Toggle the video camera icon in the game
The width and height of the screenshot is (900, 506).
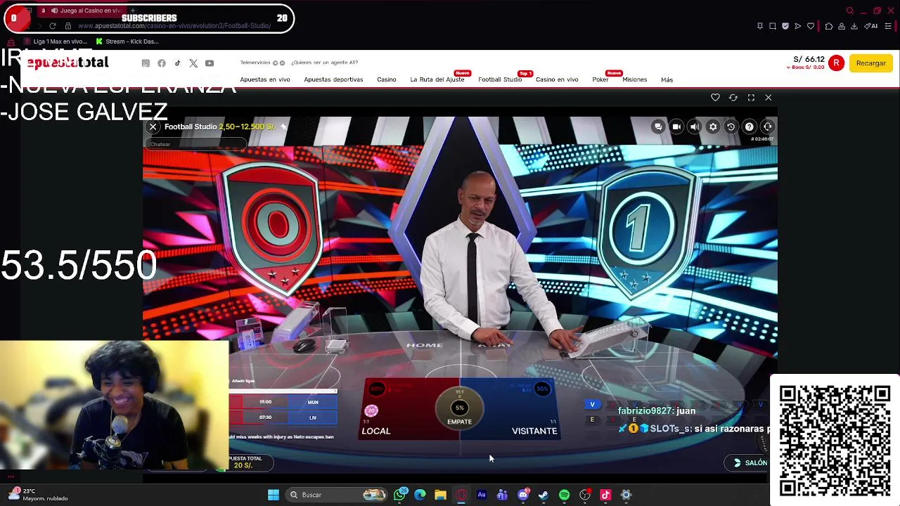pos(676,126)
